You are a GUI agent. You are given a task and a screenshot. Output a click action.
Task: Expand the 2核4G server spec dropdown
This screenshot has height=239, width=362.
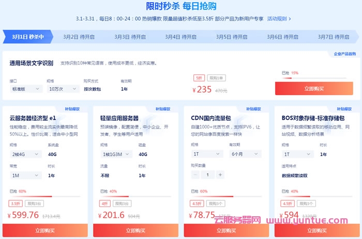25,154
